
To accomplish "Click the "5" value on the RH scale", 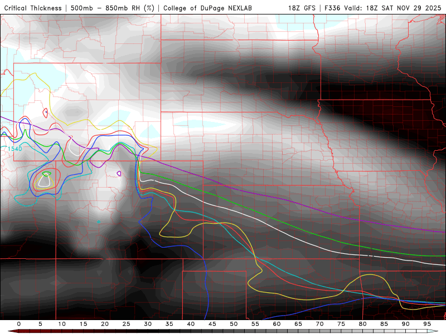I will [40, 324].
